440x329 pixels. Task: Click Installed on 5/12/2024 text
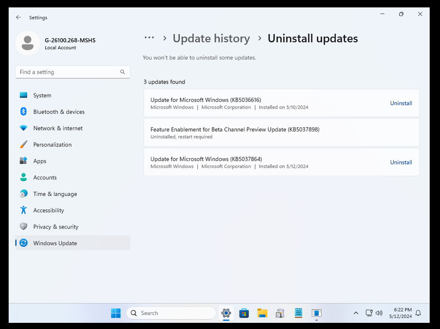[x=284, y=166]
